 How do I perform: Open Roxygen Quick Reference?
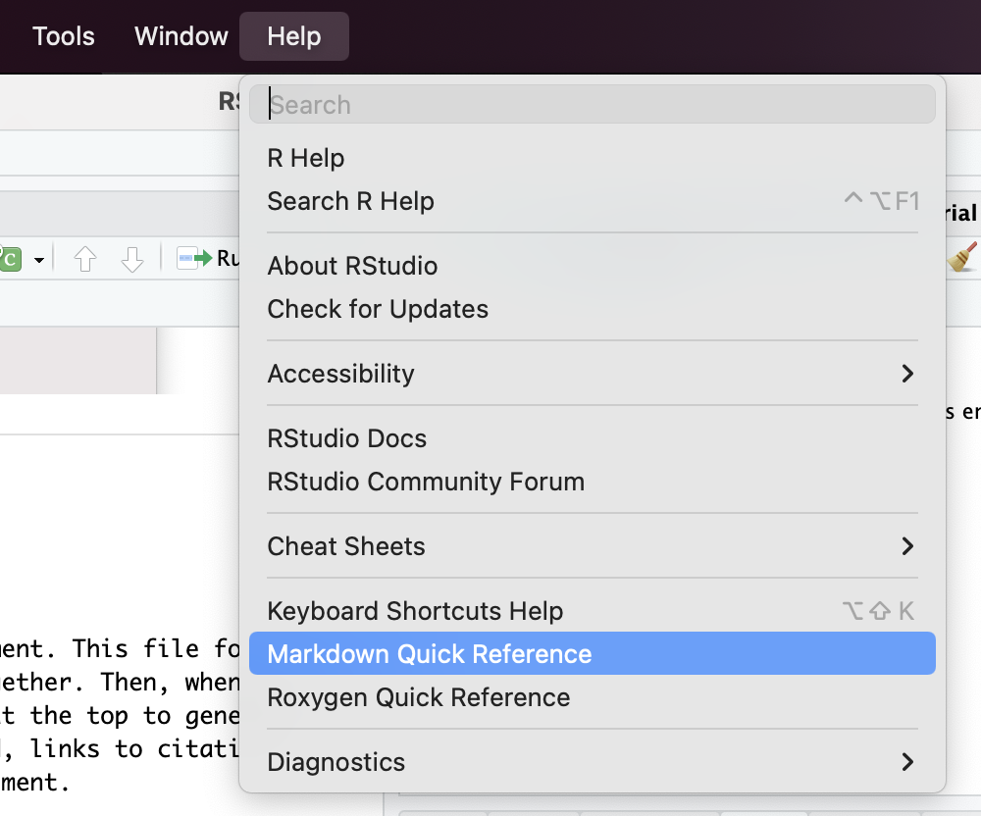point(592,697)
